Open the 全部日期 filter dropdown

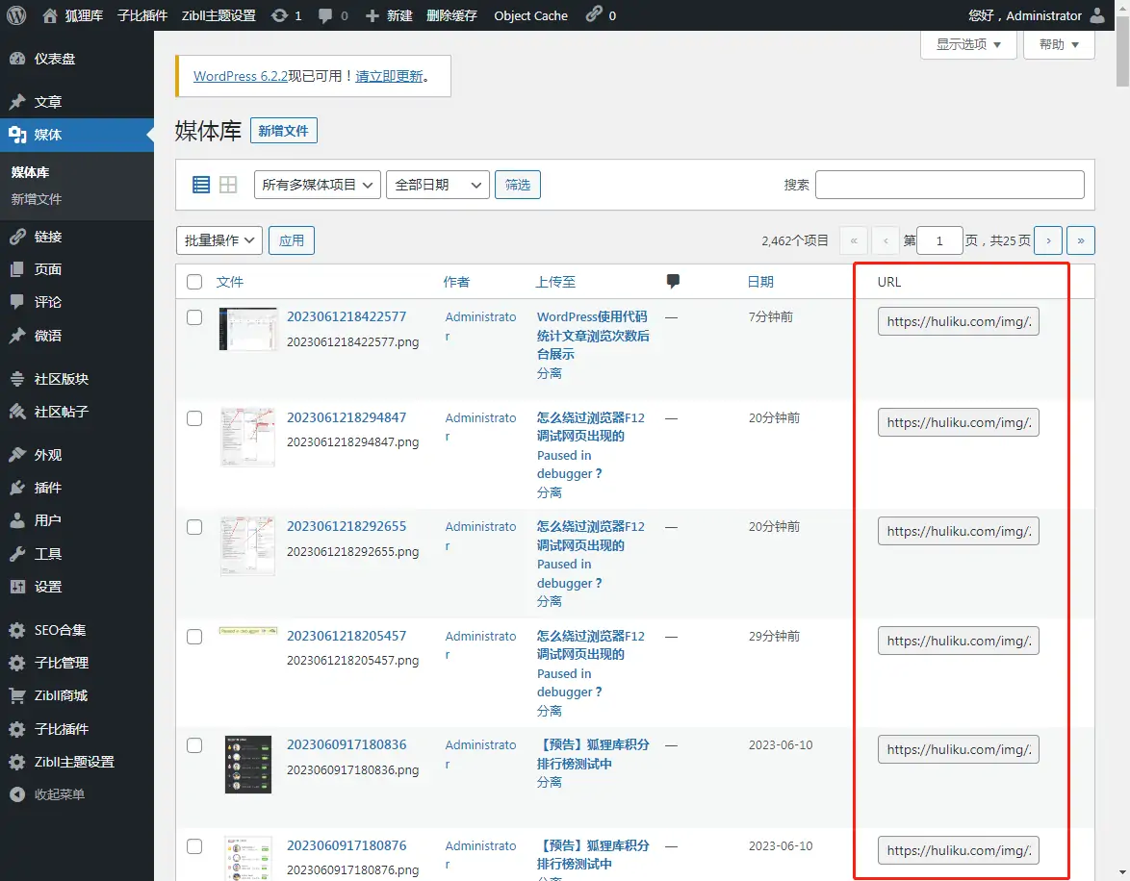click(x=437, y=183)
